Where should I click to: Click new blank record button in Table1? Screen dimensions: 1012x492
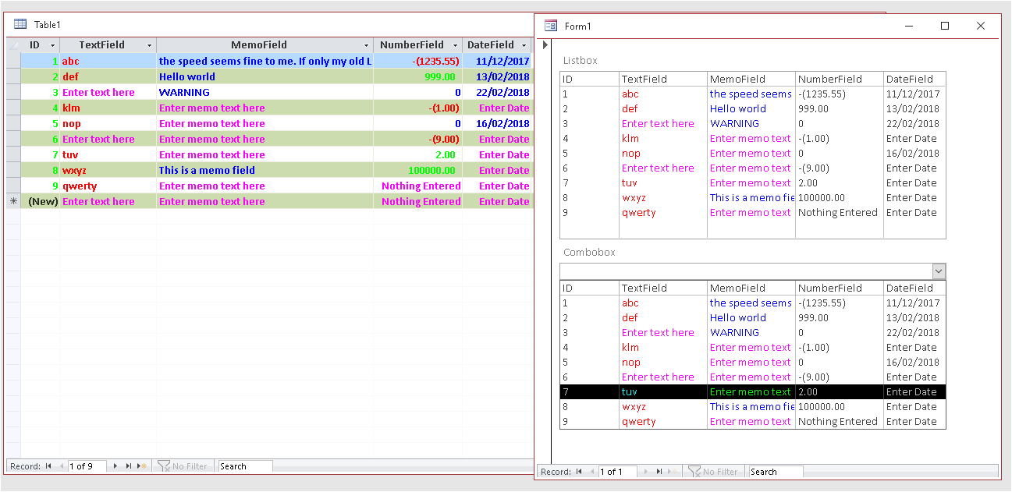[x=143, y=466]
